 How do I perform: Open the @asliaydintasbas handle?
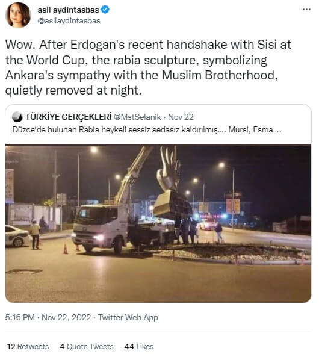(x=69, y=20)
